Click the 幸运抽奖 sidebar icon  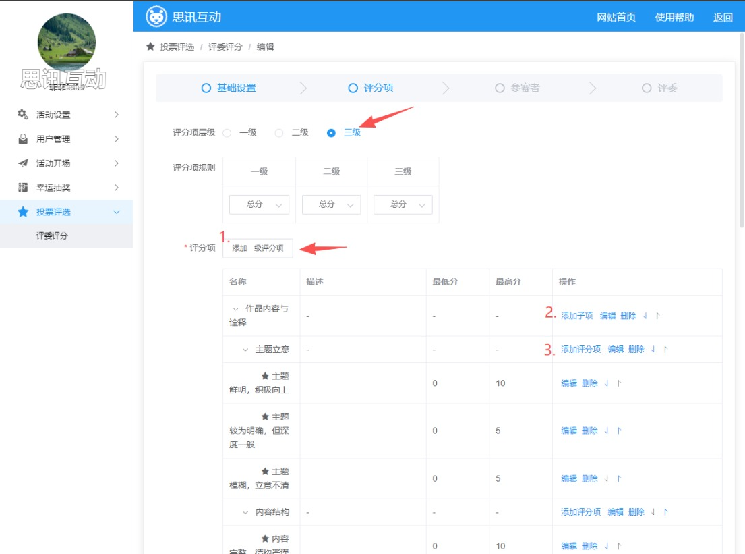[x=23, y=188]
